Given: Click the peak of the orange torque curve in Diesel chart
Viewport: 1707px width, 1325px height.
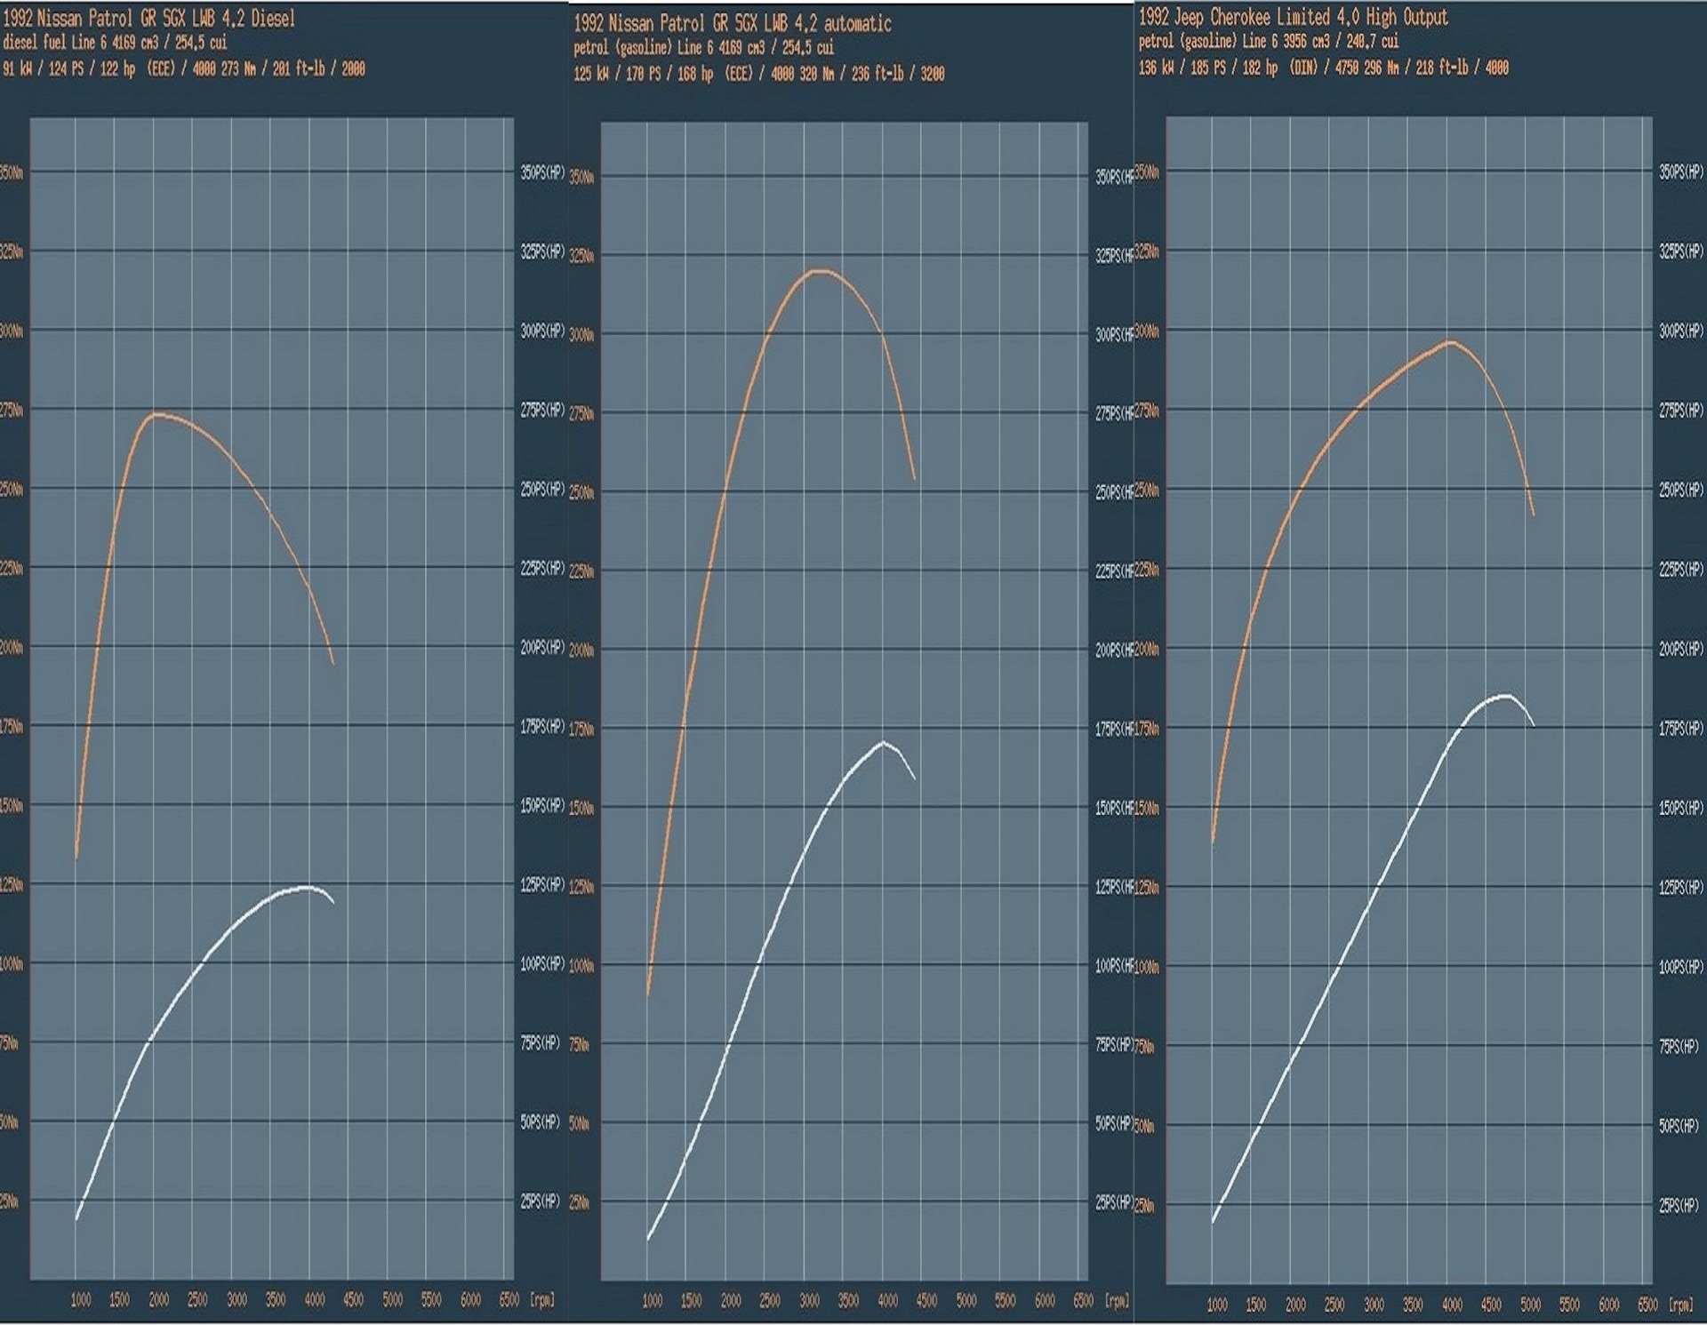Looking at the screenshot, I should click(157, 414).
